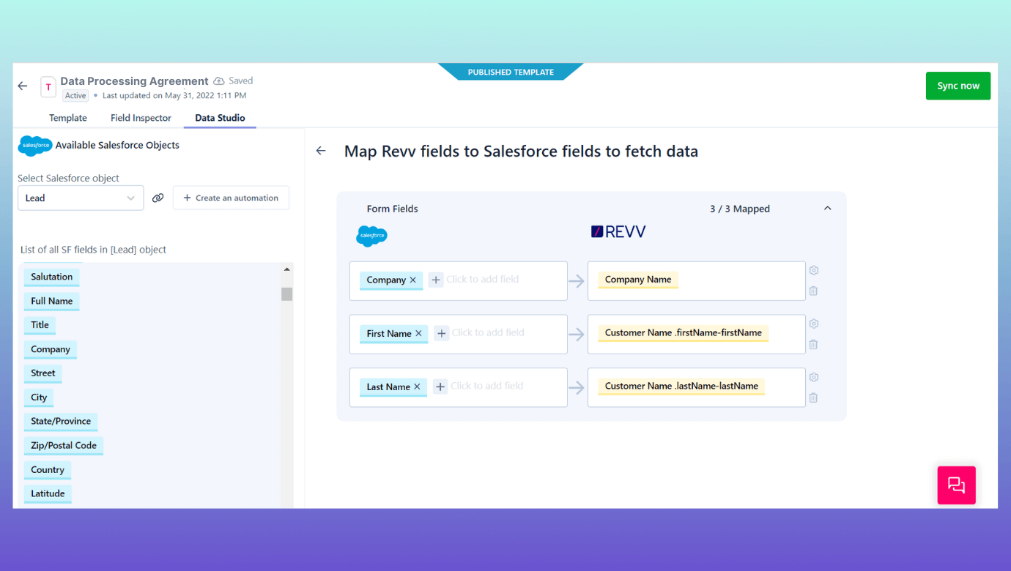1011x571 pixels.
Task: Click Customer Name .firstName-firstName tag
Action: pos(683,333)
